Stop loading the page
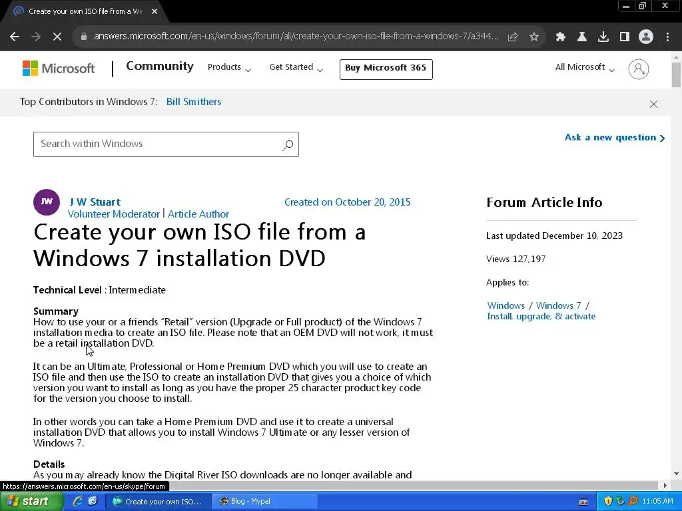 (57, 37)
